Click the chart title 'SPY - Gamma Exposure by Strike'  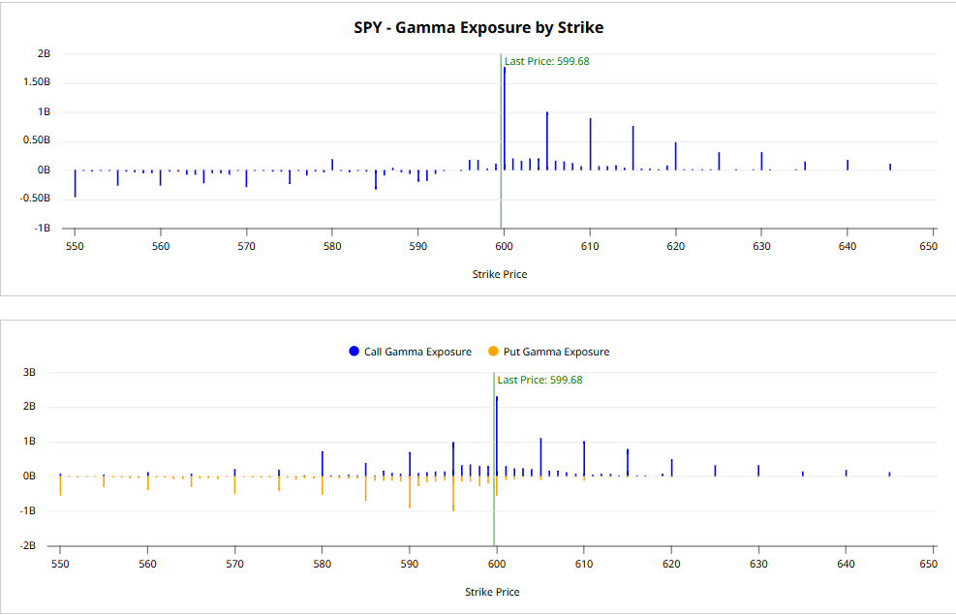(x=478, y=27)
